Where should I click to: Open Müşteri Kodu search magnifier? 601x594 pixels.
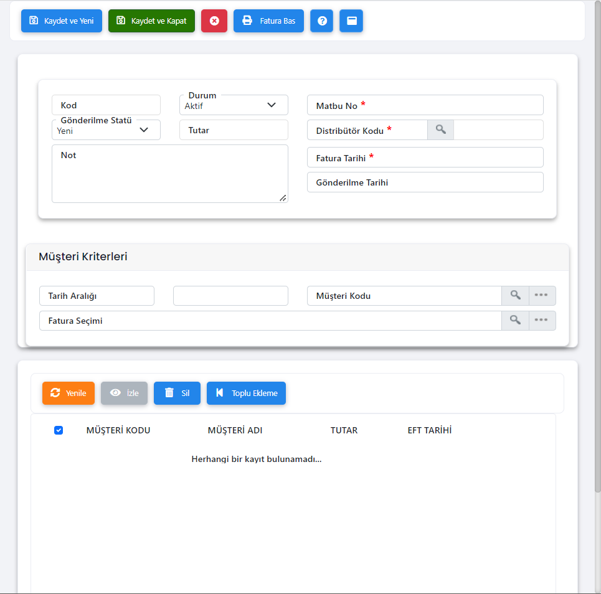(515, 295)
